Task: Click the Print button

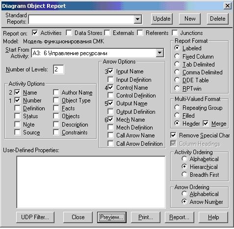Action: [146, 217]
